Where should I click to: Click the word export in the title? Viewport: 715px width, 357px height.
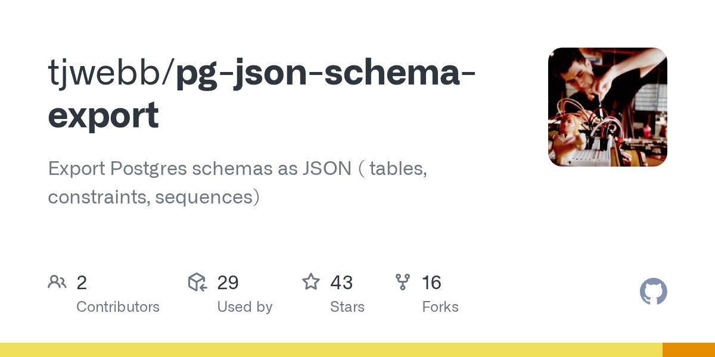coord(103,115)
